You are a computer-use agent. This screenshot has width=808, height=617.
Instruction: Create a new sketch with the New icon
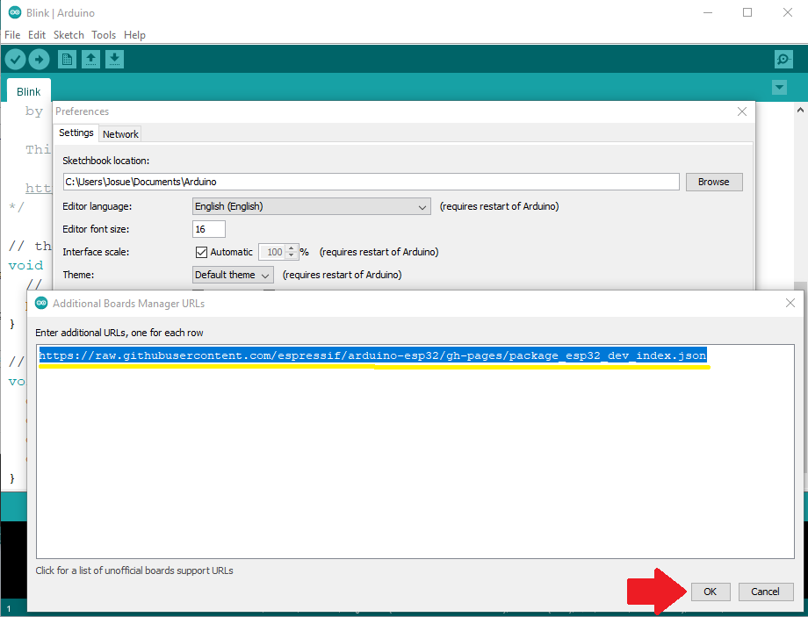(67, 59)
